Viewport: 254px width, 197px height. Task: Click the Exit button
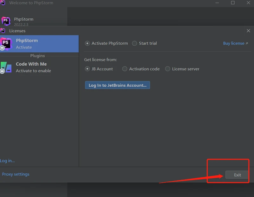[237, 175]
